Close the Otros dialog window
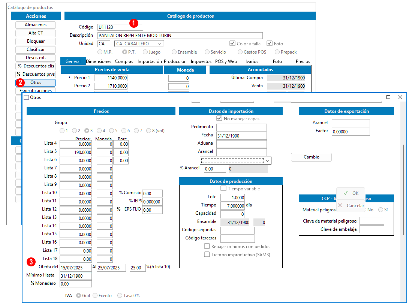This screenshot has width=412, height=308. [x=400, y=97]
